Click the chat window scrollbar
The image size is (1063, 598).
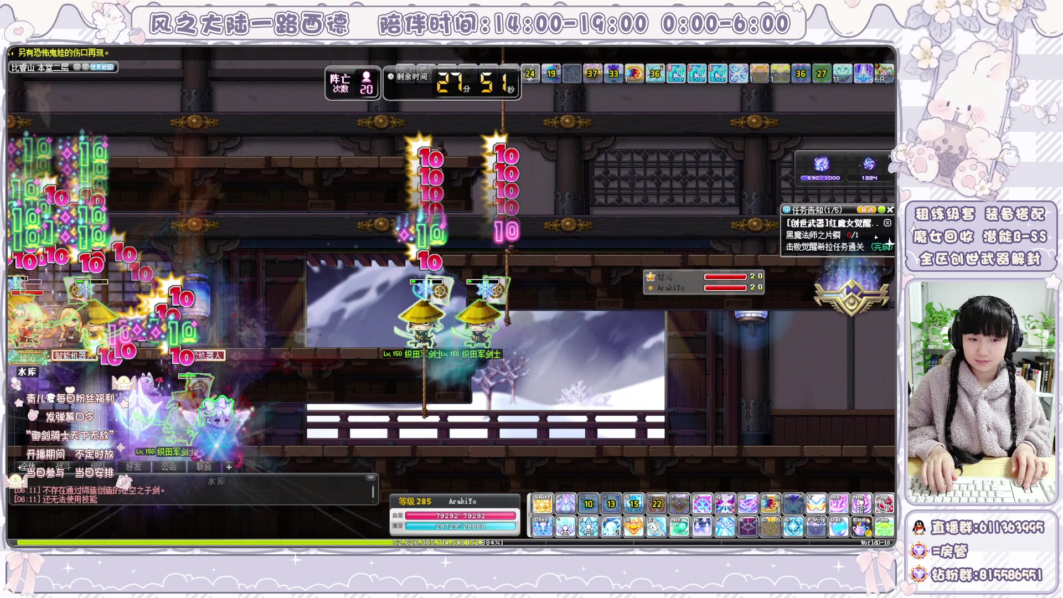373,493
